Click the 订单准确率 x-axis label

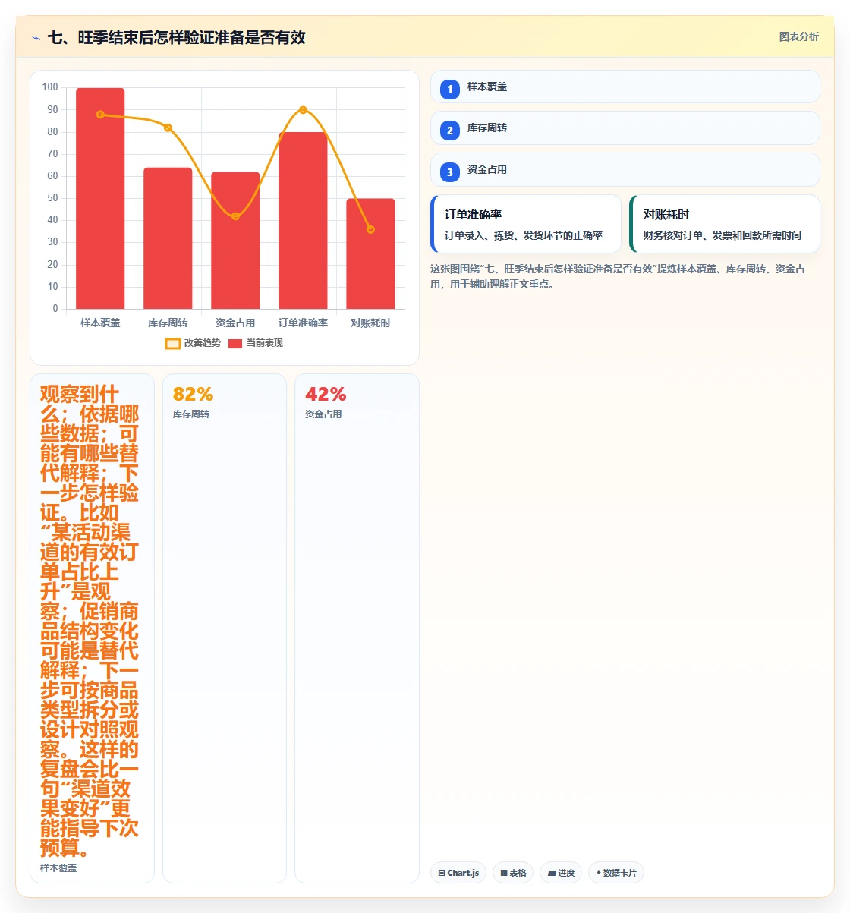(x=303, y=323)
